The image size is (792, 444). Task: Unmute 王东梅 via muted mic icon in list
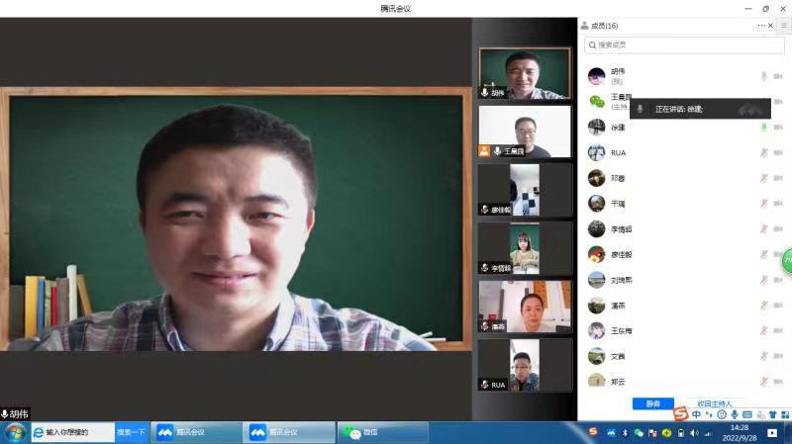(x=763, y=330)
